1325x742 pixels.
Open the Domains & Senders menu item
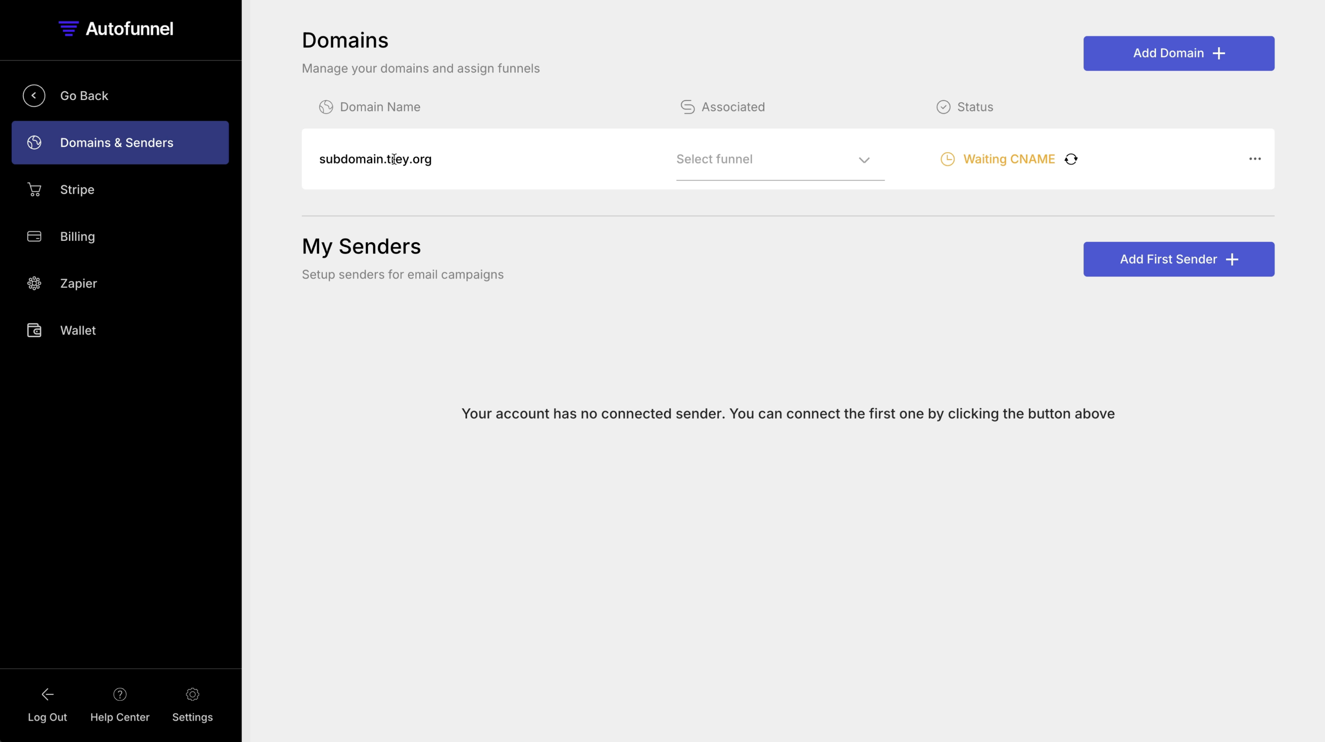pyautogui.click(x=120, y=142)
